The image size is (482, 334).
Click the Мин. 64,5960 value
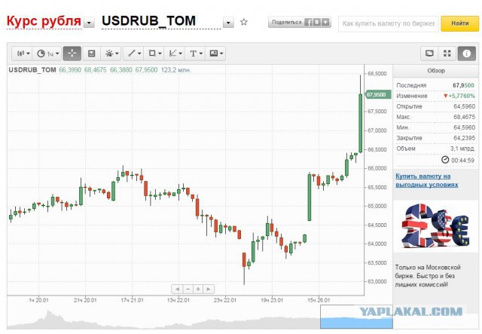tap(464, 127)
